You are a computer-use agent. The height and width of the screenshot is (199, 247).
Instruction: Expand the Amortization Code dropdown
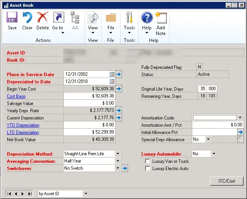240,118
